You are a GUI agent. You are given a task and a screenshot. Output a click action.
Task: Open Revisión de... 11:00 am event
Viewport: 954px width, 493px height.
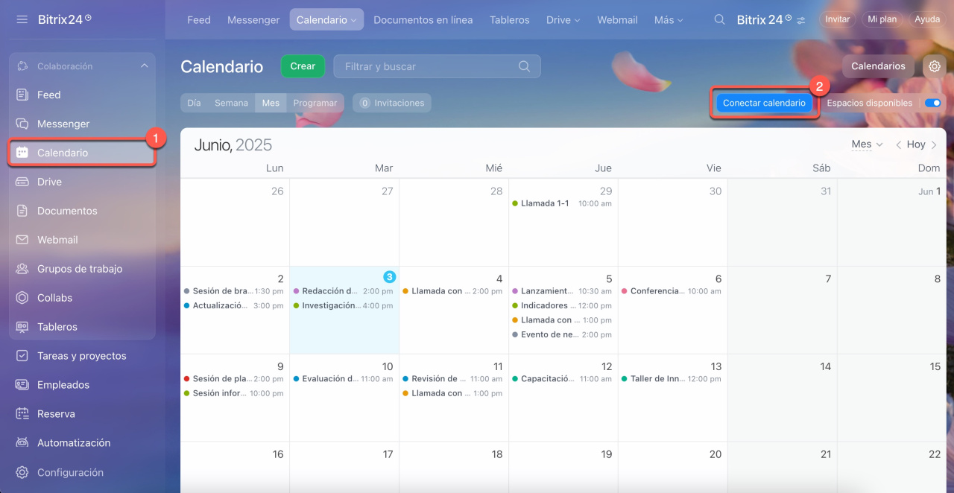pos(452,378)
